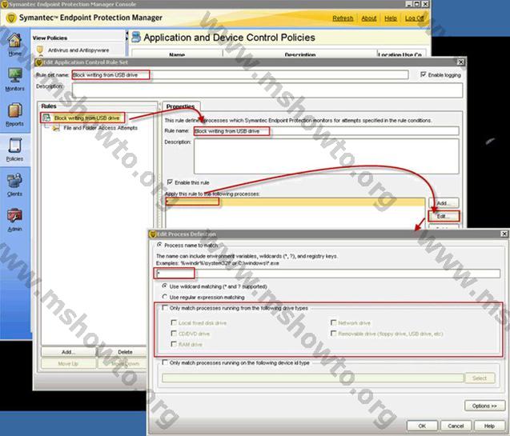Cancel the Edit Process Definition dialog

tap(456, 426)
